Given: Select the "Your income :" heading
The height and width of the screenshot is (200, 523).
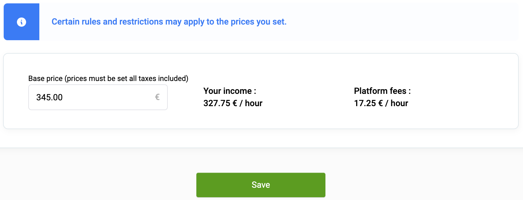Looking at the screenshot, I should tap(230, 91).
